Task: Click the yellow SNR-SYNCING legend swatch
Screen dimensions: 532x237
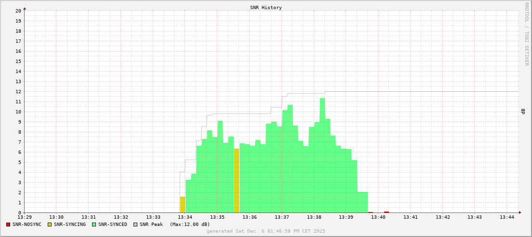Action: (50, 225)
